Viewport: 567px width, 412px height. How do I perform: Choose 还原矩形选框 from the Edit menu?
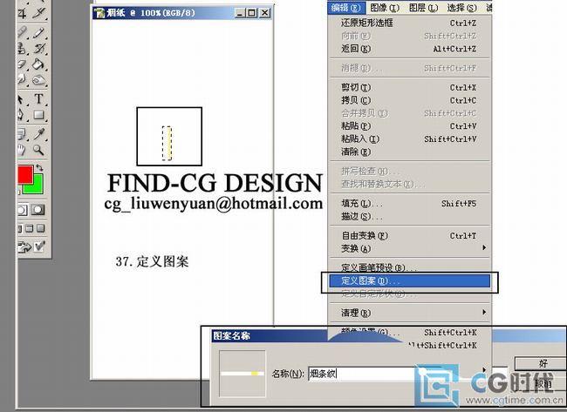(x=409, y=24)
